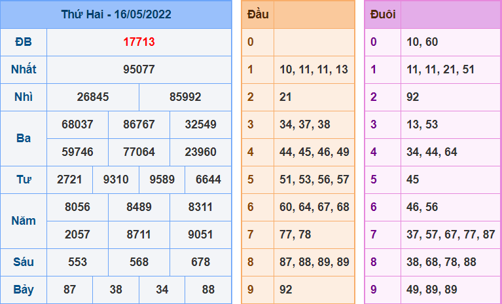Select fifth prize number 9051
The height and width of the screenshot is (304, 502).
pos(201,235)
